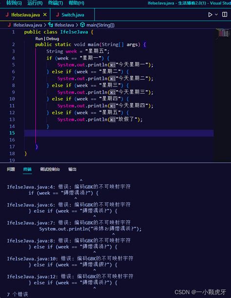Open the 问题 panel tab

pos(11,169)
